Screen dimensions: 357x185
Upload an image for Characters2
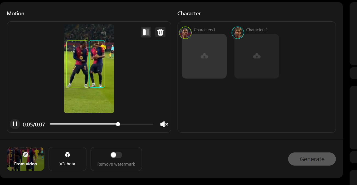(x=257, y=56)
